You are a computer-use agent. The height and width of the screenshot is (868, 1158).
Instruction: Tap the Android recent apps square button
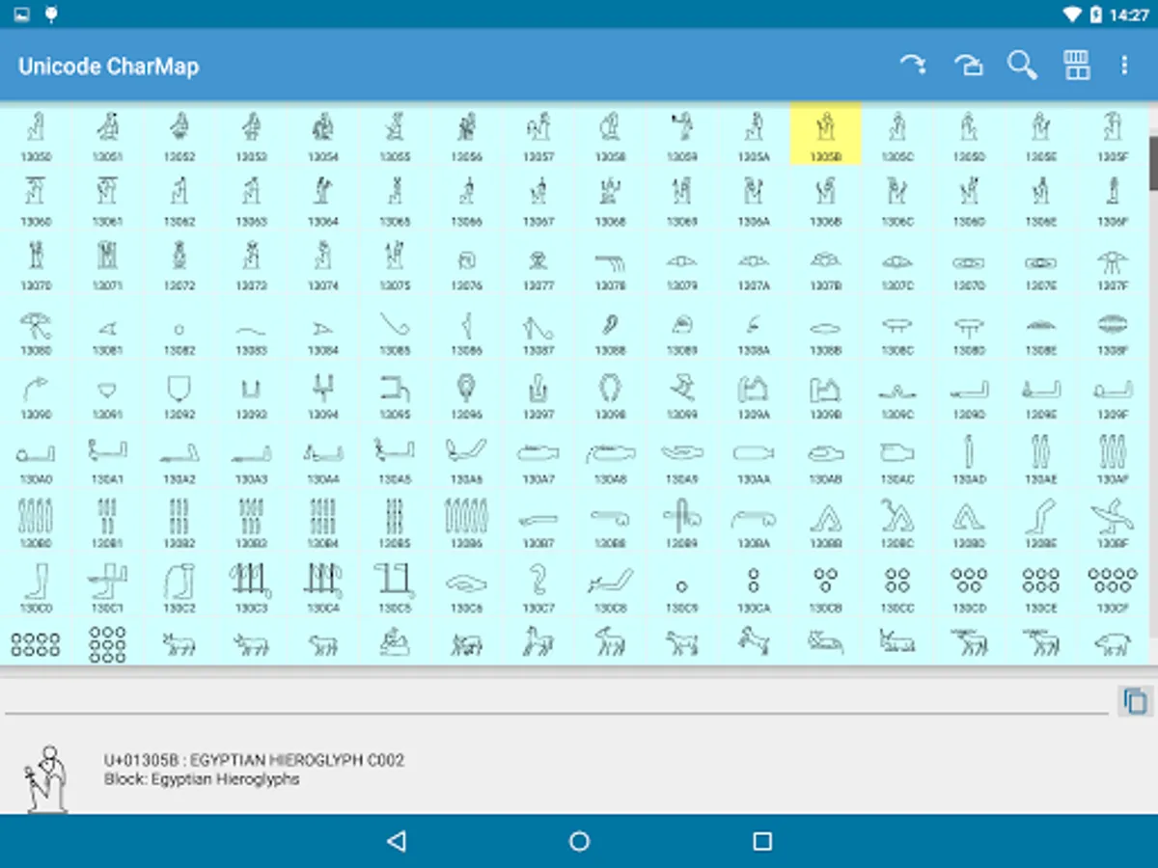tap(762, 841)
